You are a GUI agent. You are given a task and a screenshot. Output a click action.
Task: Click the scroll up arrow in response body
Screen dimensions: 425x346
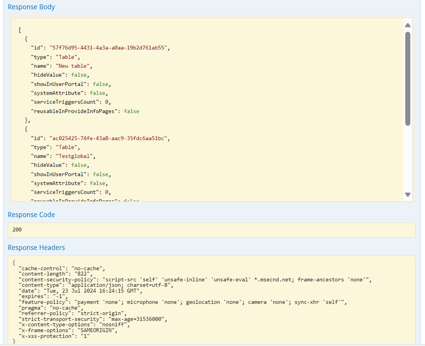(408, 25)
